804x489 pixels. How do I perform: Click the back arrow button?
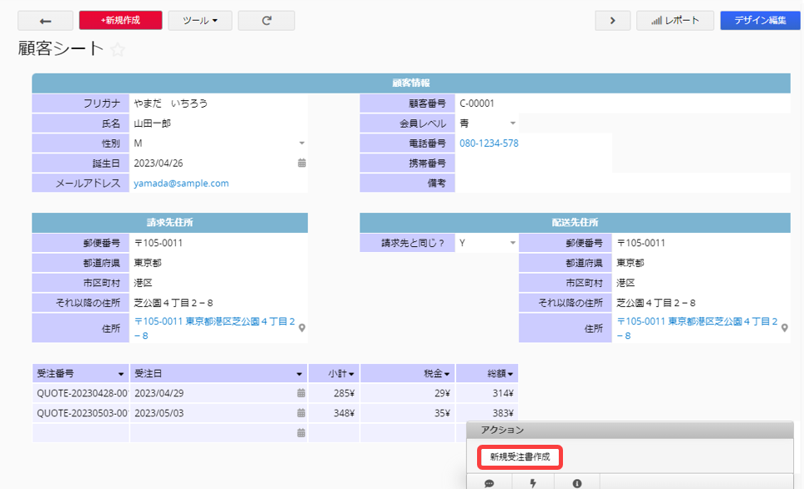45,21
